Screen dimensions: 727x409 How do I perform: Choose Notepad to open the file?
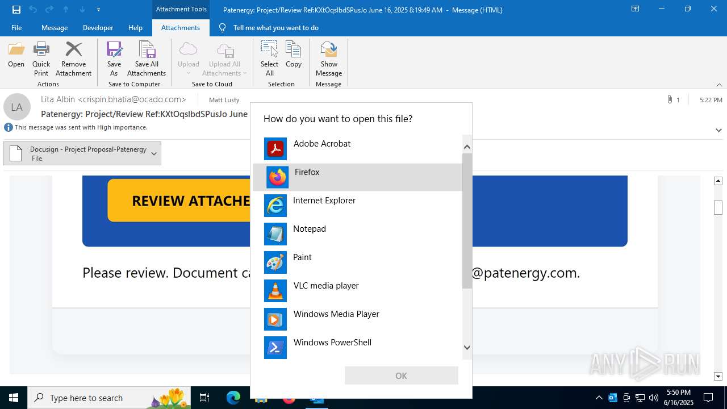pyautogui.click(x=358, y=234)
